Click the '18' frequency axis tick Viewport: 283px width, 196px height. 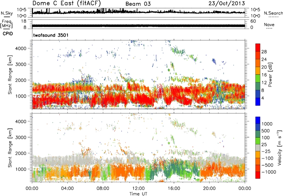click(x=24, y=21)
